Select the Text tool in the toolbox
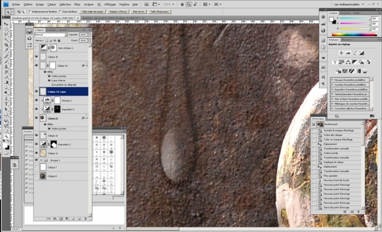 point(6,104)
